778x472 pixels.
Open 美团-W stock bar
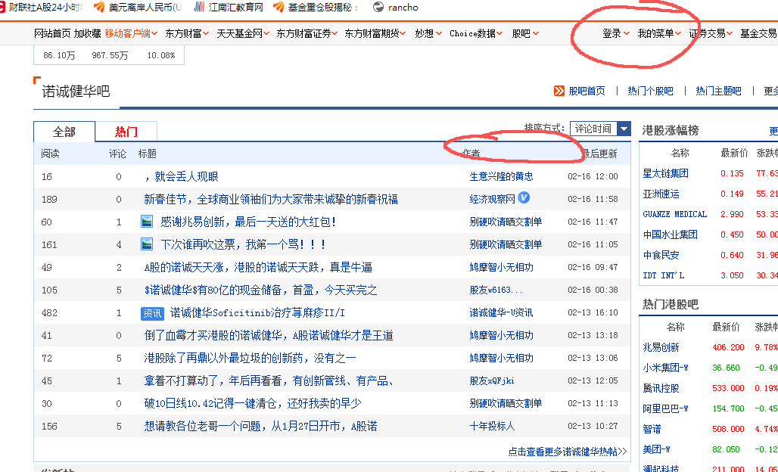656,449
